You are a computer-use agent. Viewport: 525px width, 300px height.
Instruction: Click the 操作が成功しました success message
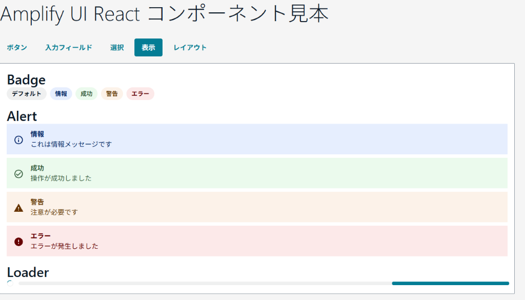(63, 179)
